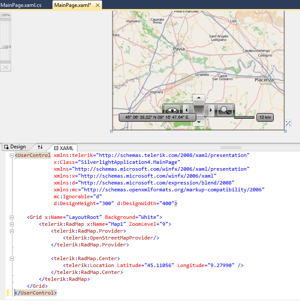Close the MainPage.xaml tab
Viewport: 300px width, 301px height.
coord(97,5)
